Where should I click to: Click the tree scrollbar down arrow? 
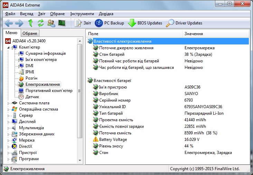80,160
